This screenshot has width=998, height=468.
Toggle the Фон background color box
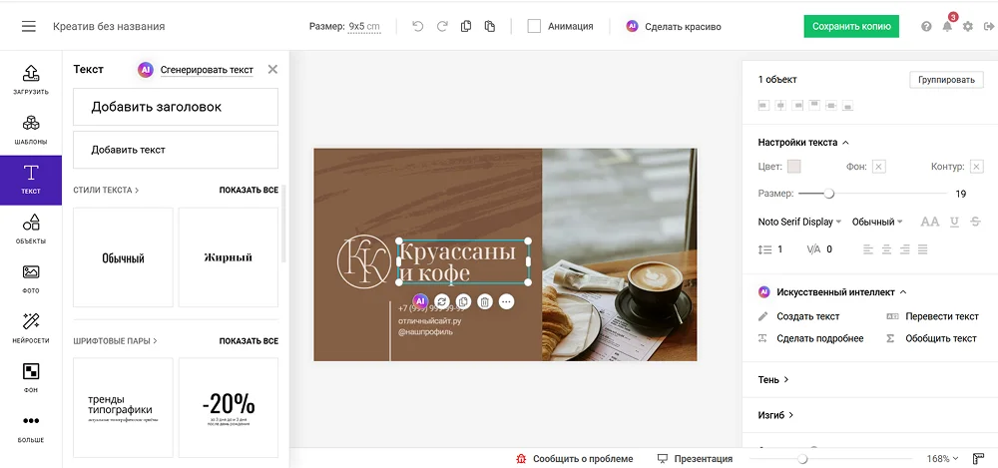(878, 167)
